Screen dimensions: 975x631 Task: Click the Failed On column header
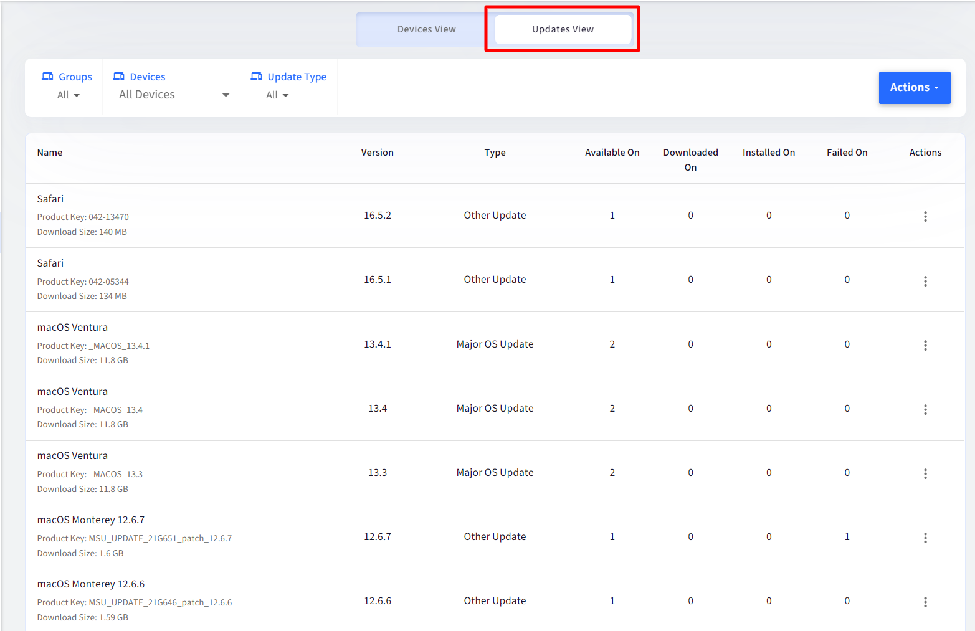coord(847,153)
